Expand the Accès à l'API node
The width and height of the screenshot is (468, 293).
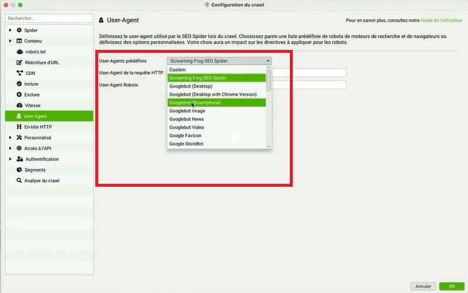pos(10,148)
